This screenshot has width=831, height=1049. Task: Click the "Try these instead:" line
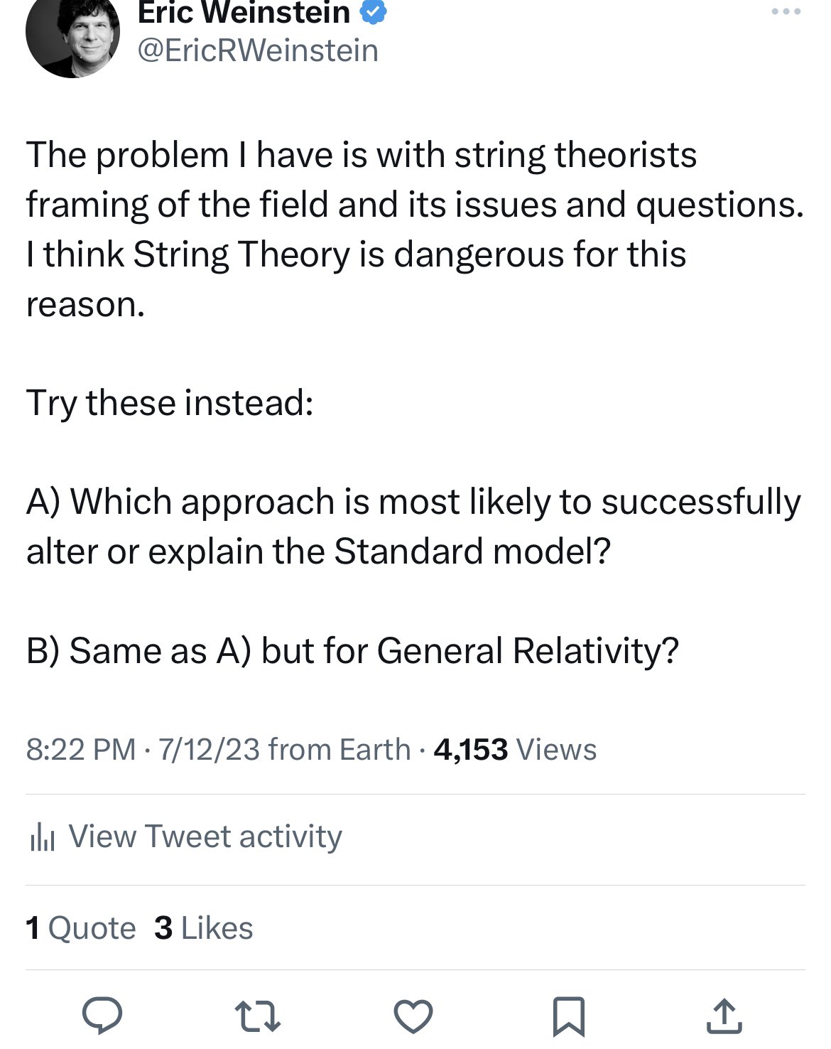[170, 403]
